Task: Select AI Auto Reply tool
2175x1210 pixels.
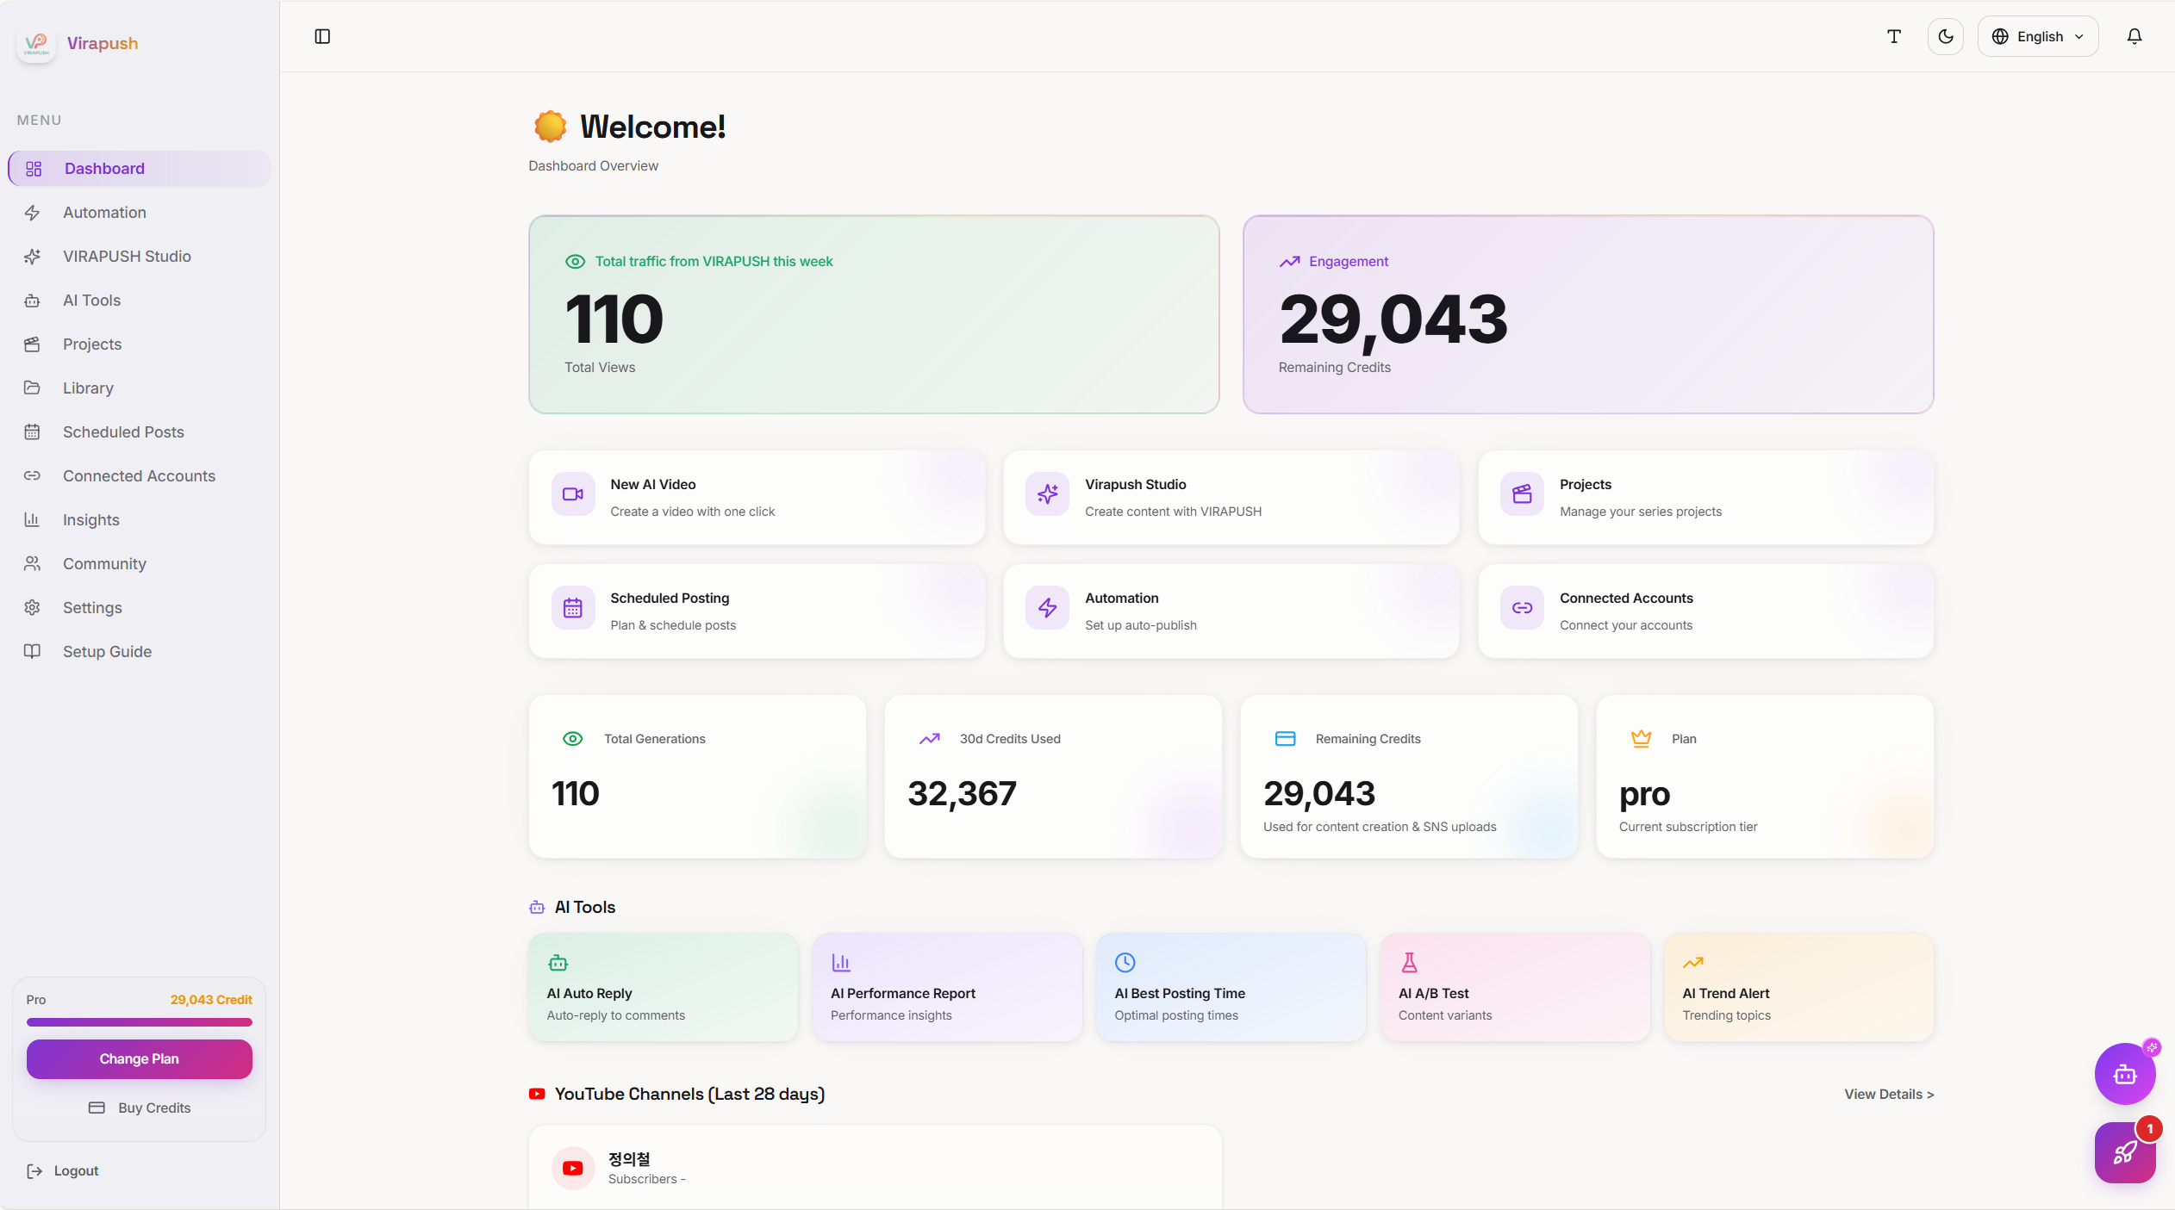Action: coord(663,987)
